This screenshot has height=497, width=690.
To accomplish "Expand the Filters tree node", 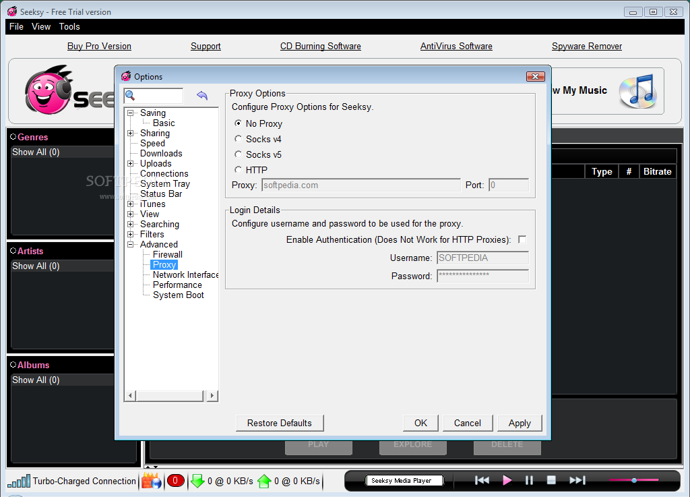I will [x=131, y=234].
